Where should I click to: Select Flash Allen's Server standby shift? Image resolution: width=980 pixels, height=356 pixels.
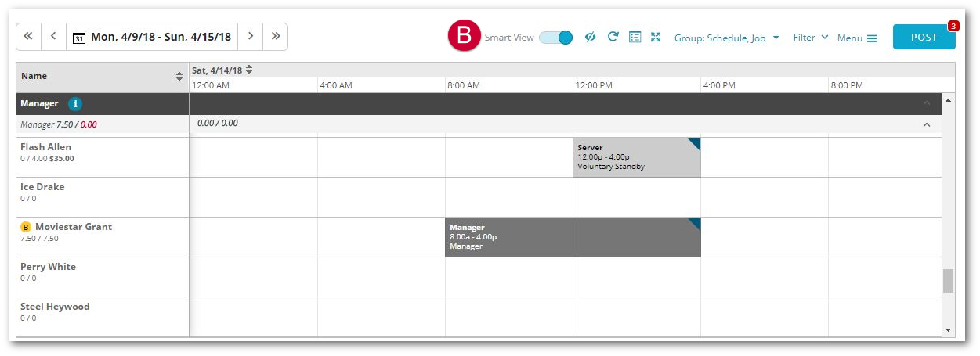tap(636, 157)
